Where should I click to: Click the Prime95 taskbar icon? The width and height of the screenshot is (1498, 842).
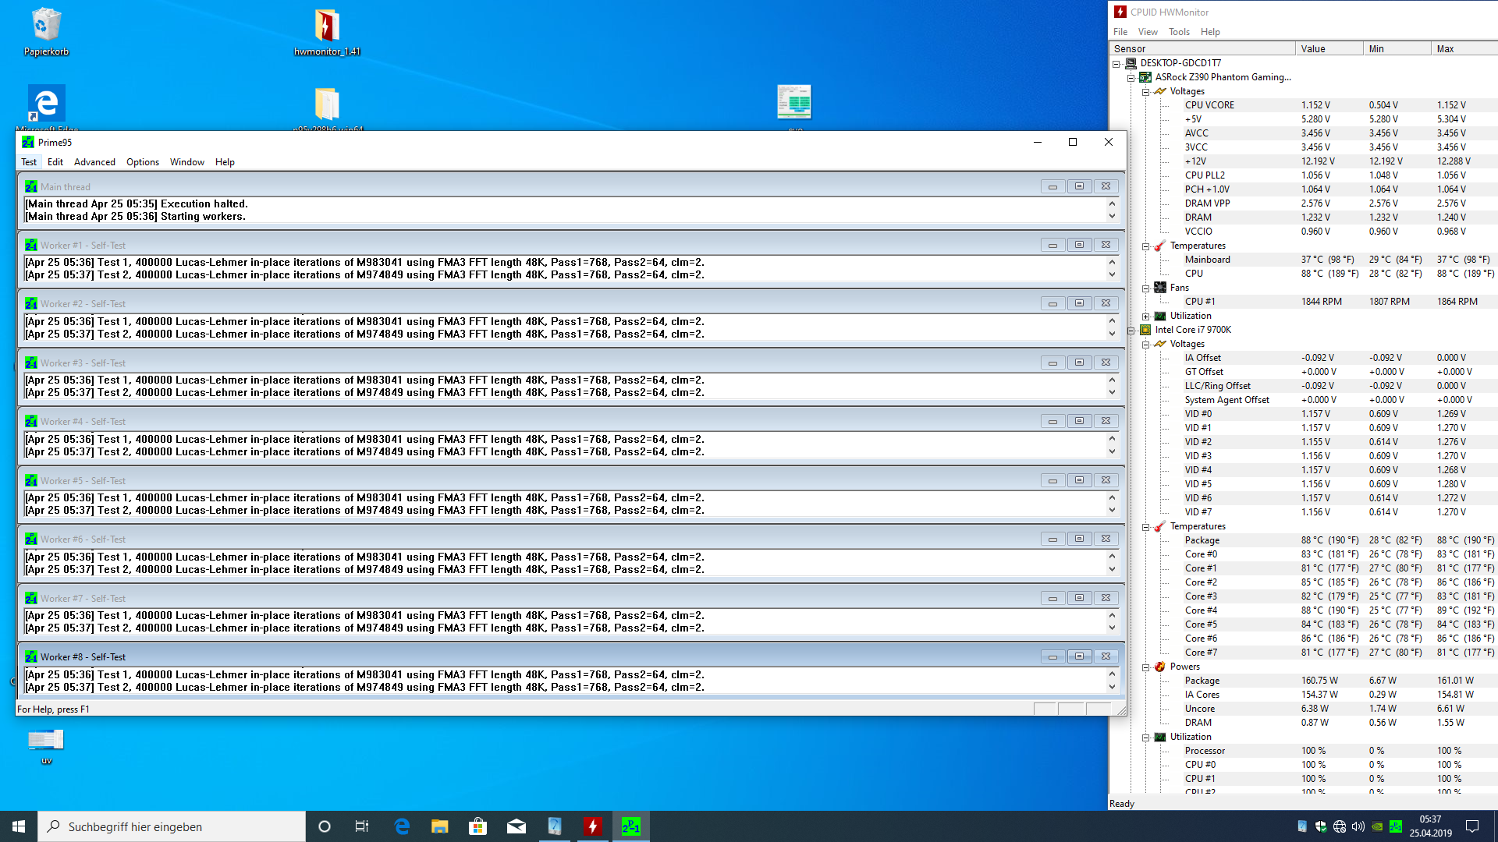tap(630, 826)
